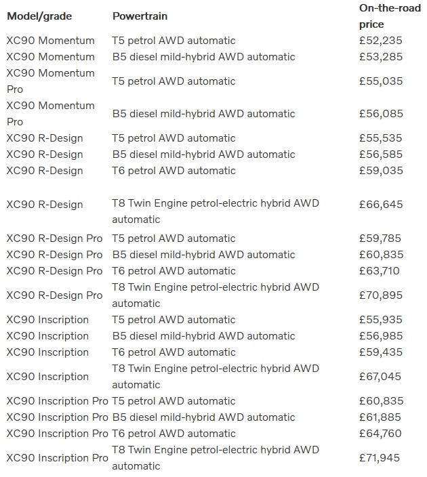Select the £71,945 price cell

point(380,458)
